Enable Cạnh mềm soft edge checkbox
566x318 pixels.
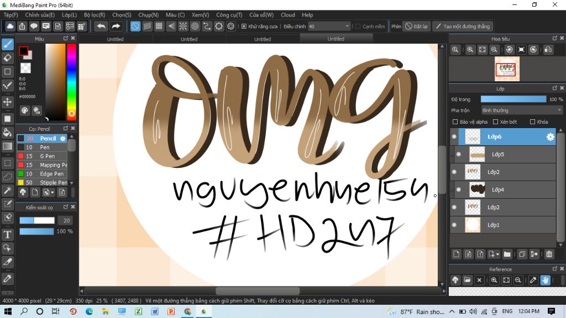358,26
